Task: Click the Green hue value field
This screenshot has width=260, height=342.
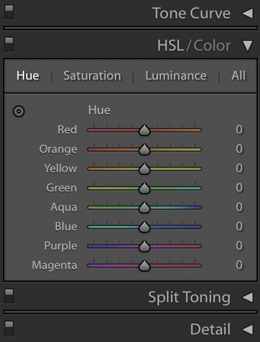Action: click(239, 188)
